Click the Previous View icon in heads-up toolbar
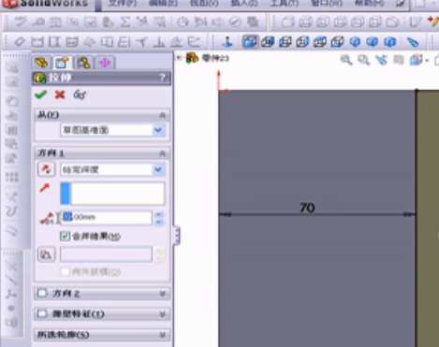 click(x=381, y=60)
